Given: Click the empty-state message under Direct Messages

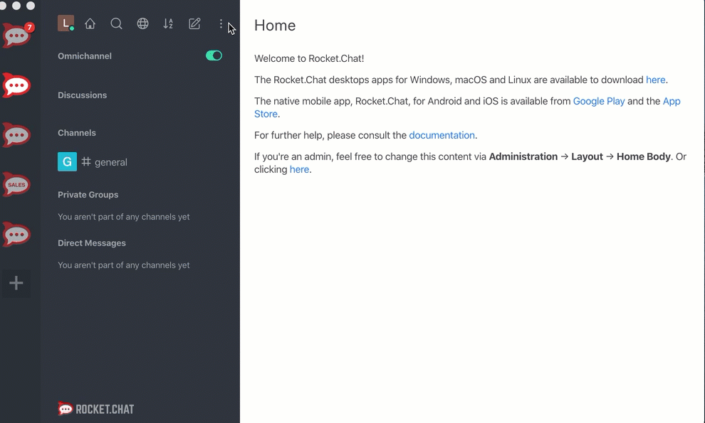Looking at the screenshot, I should [124, 265].
